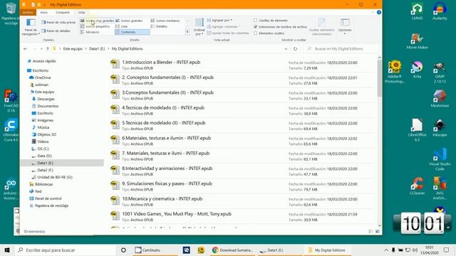456x256 pixels.
Task: Open Visual Studio Code desktop shortcut
Action: [x=440, y=159]
